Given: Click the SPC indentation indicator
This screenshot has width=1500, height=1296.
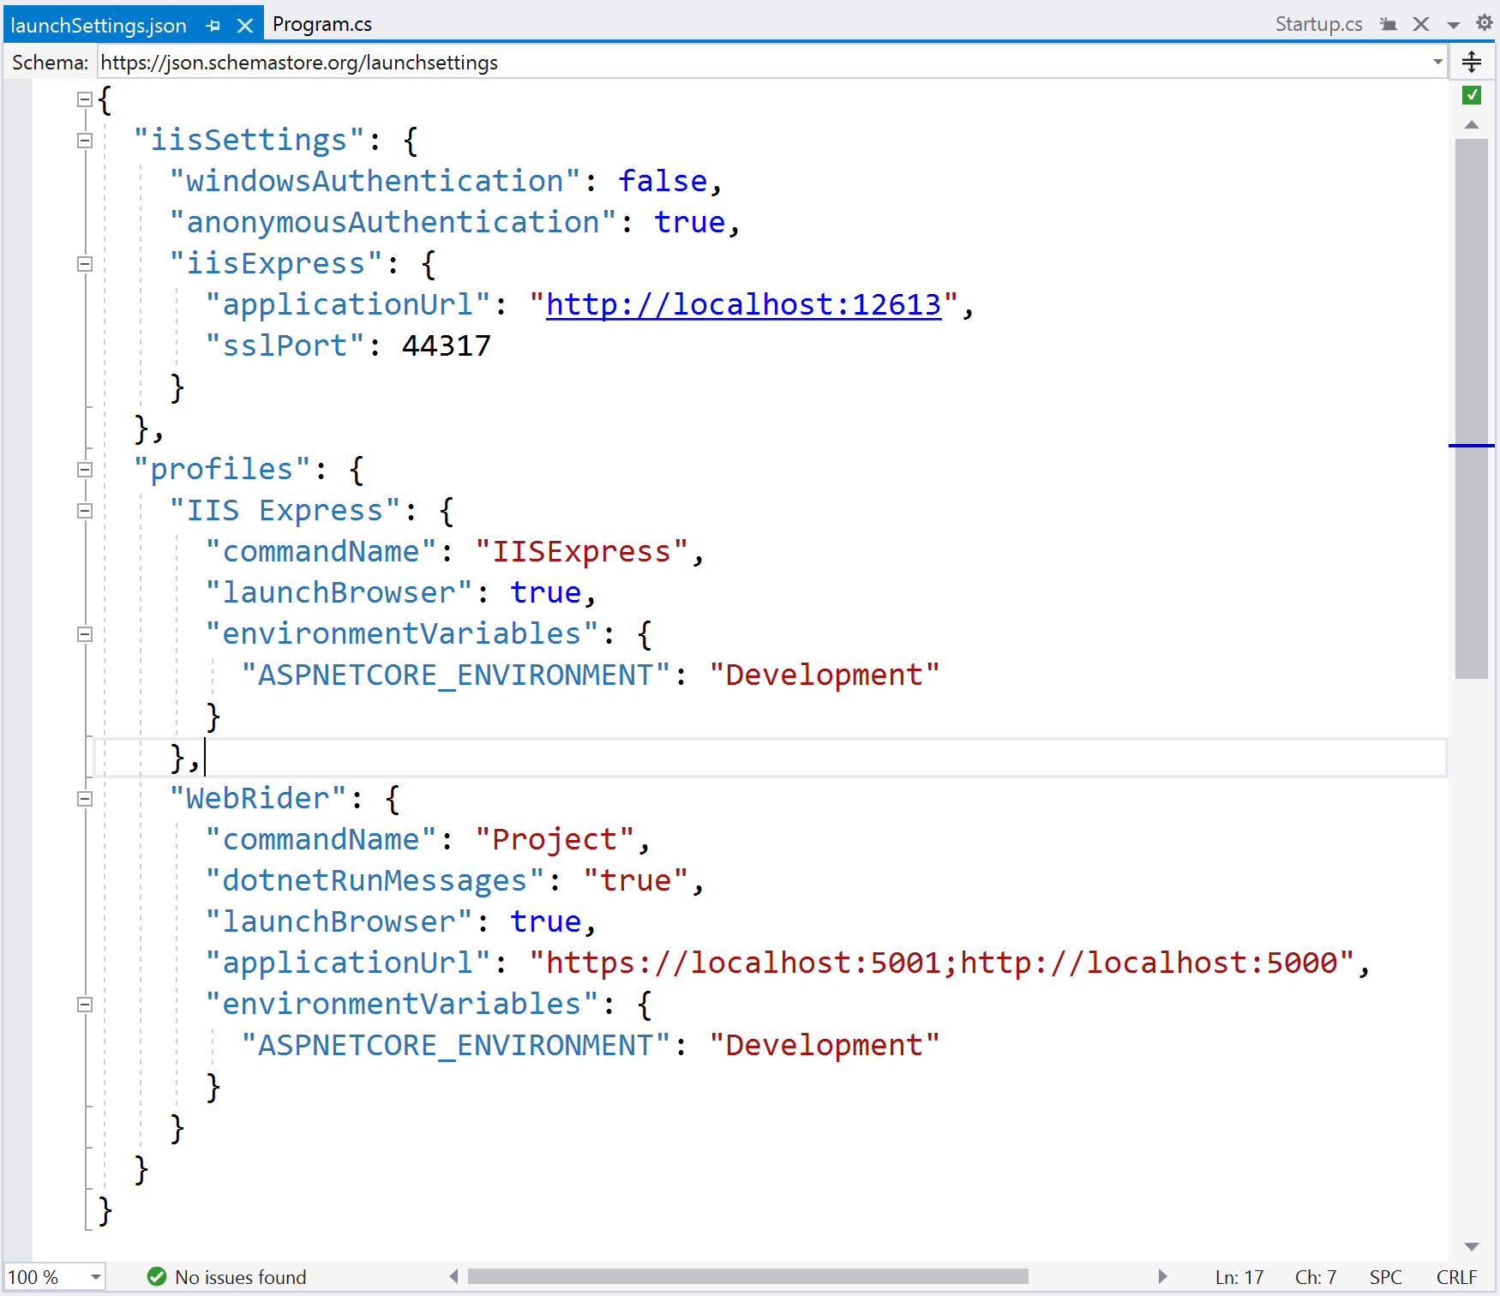Looking at the screenshot, I should click(1385, 1276).
